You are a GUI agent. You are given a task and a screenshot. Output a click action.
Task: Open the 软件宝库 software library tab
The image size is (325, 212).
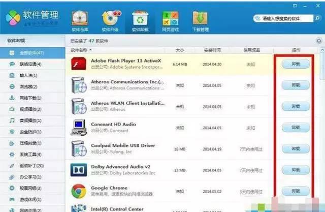pos(80,21)
